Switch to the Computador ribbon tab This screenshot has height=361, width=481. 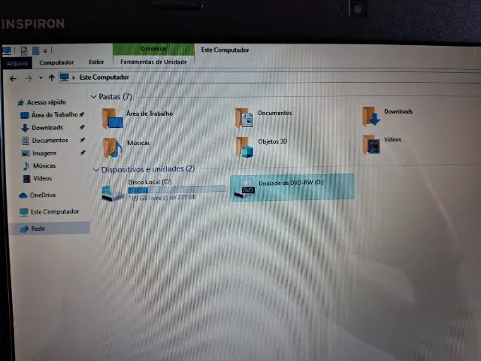click(x=56, y=62)
